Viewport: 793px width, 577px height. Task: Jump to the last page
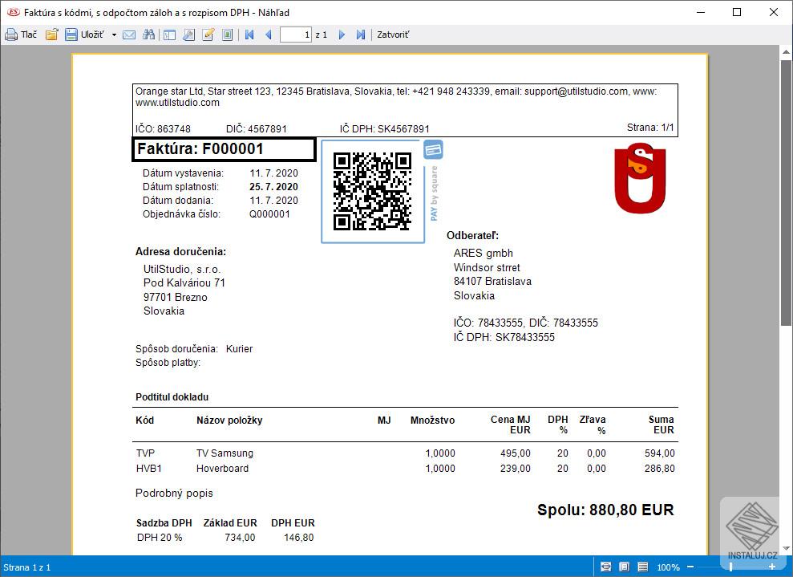pos(361,35)
